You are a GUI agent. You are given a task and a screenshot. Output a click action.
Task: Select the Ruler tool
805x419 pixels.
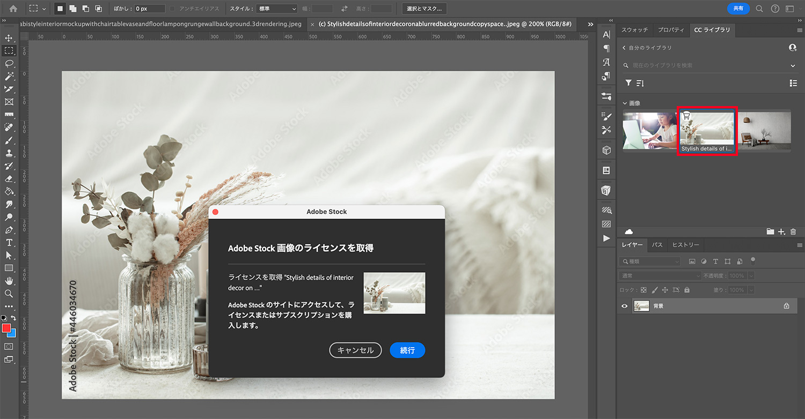pyautogui.click(x=9, y=115)
